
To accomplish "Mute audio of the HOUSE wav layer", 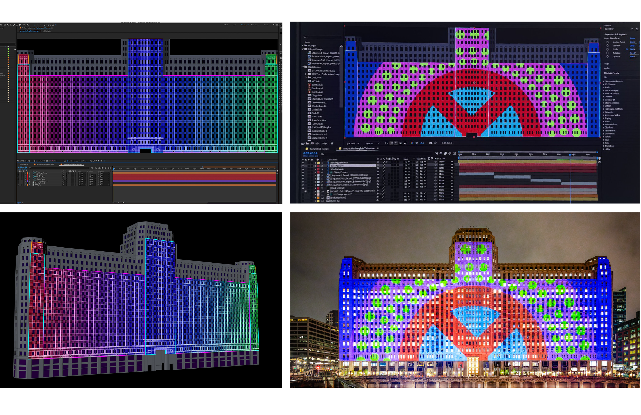I will (305, 191).
